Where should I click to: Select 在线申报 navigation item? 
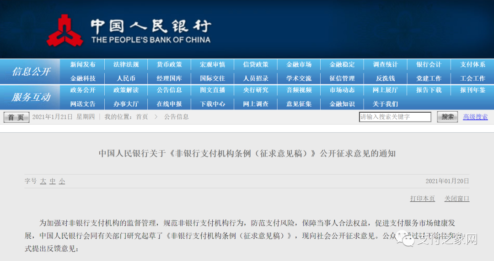(170, 104)
